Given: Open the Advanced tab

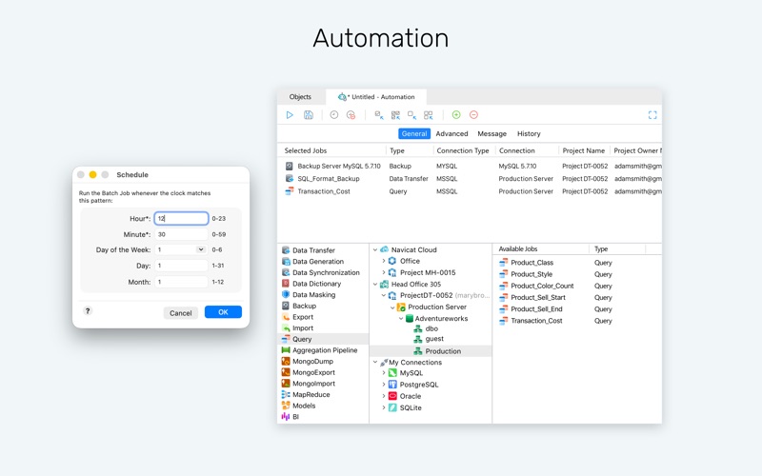Looking at the screenshot, I should coord(451,133).
